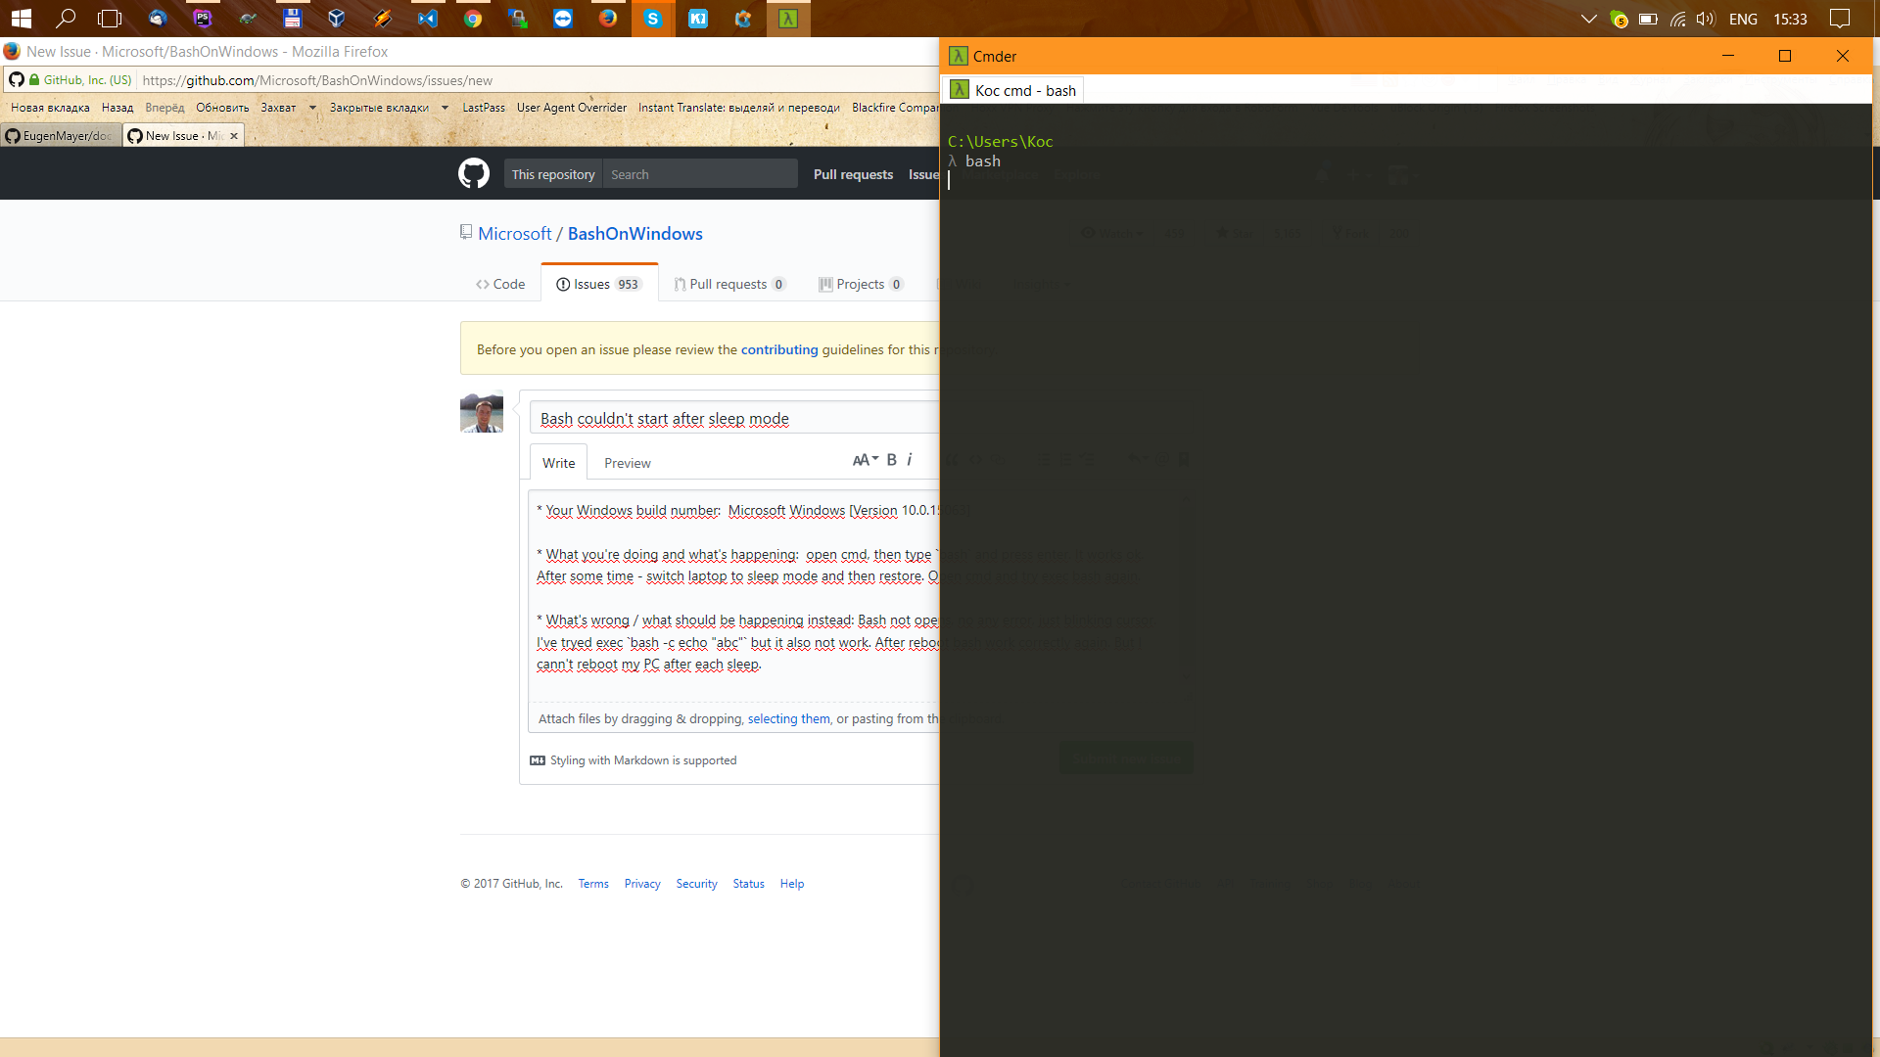This screenshot has height=1057, width=1880.
Task: Open Google Chrome from the taskbar
Action: coord(473,18)
